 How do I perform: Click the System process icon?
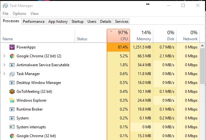point(12,118)
